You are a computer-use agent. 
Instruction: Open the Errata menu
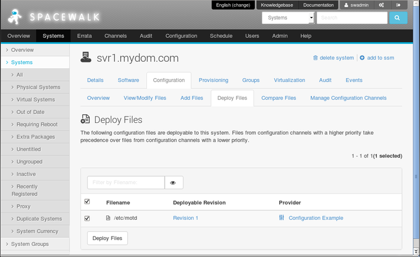pos(85,36)
